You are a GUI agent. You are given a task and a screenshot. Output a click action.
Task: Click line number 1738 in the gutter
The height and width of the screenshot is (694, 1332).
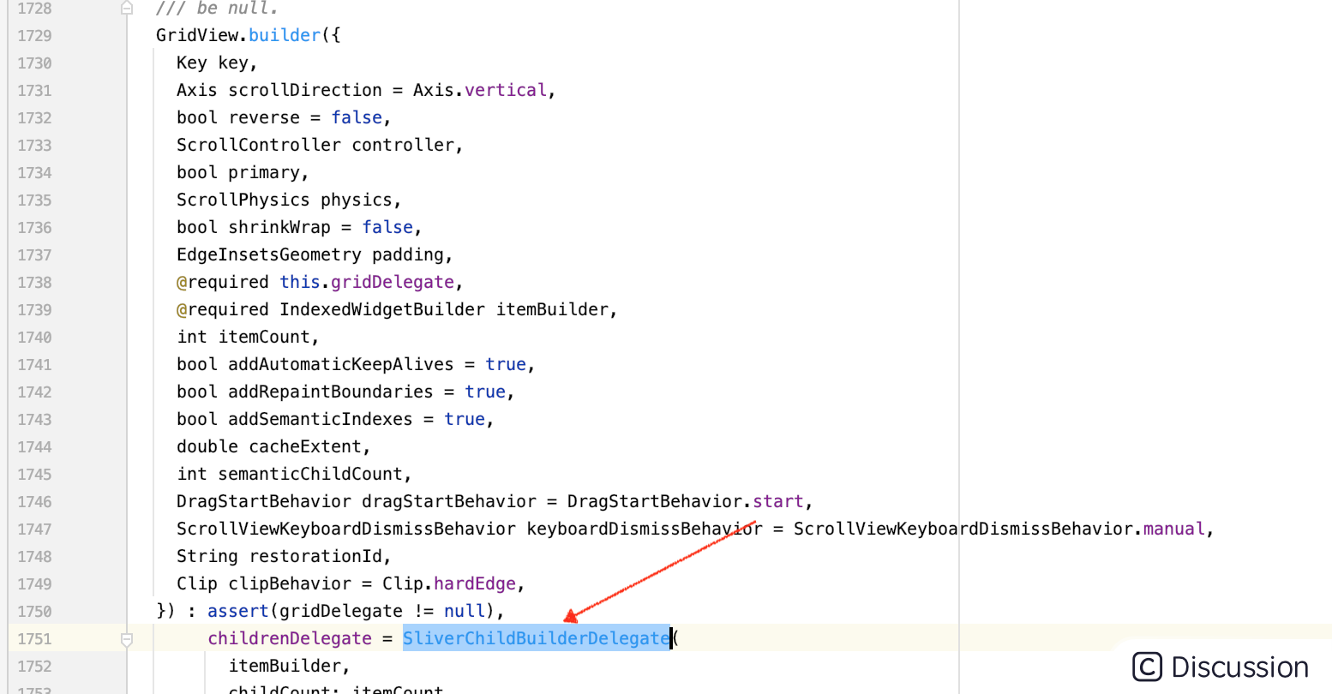click(x=34, y=282)
